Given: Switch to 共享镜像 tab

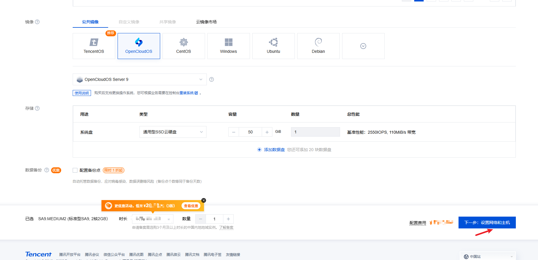Looking at the screenshot, I should coord(168,22).
